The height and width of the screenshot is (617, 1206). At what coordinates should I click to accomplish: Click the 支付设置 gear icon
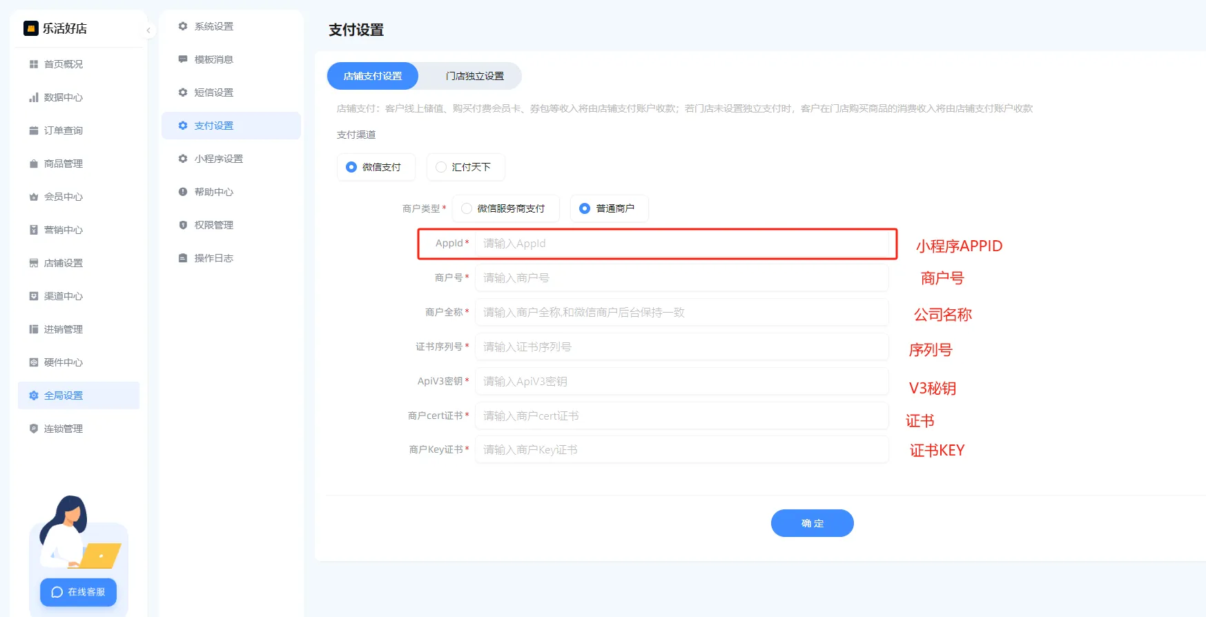183,126
